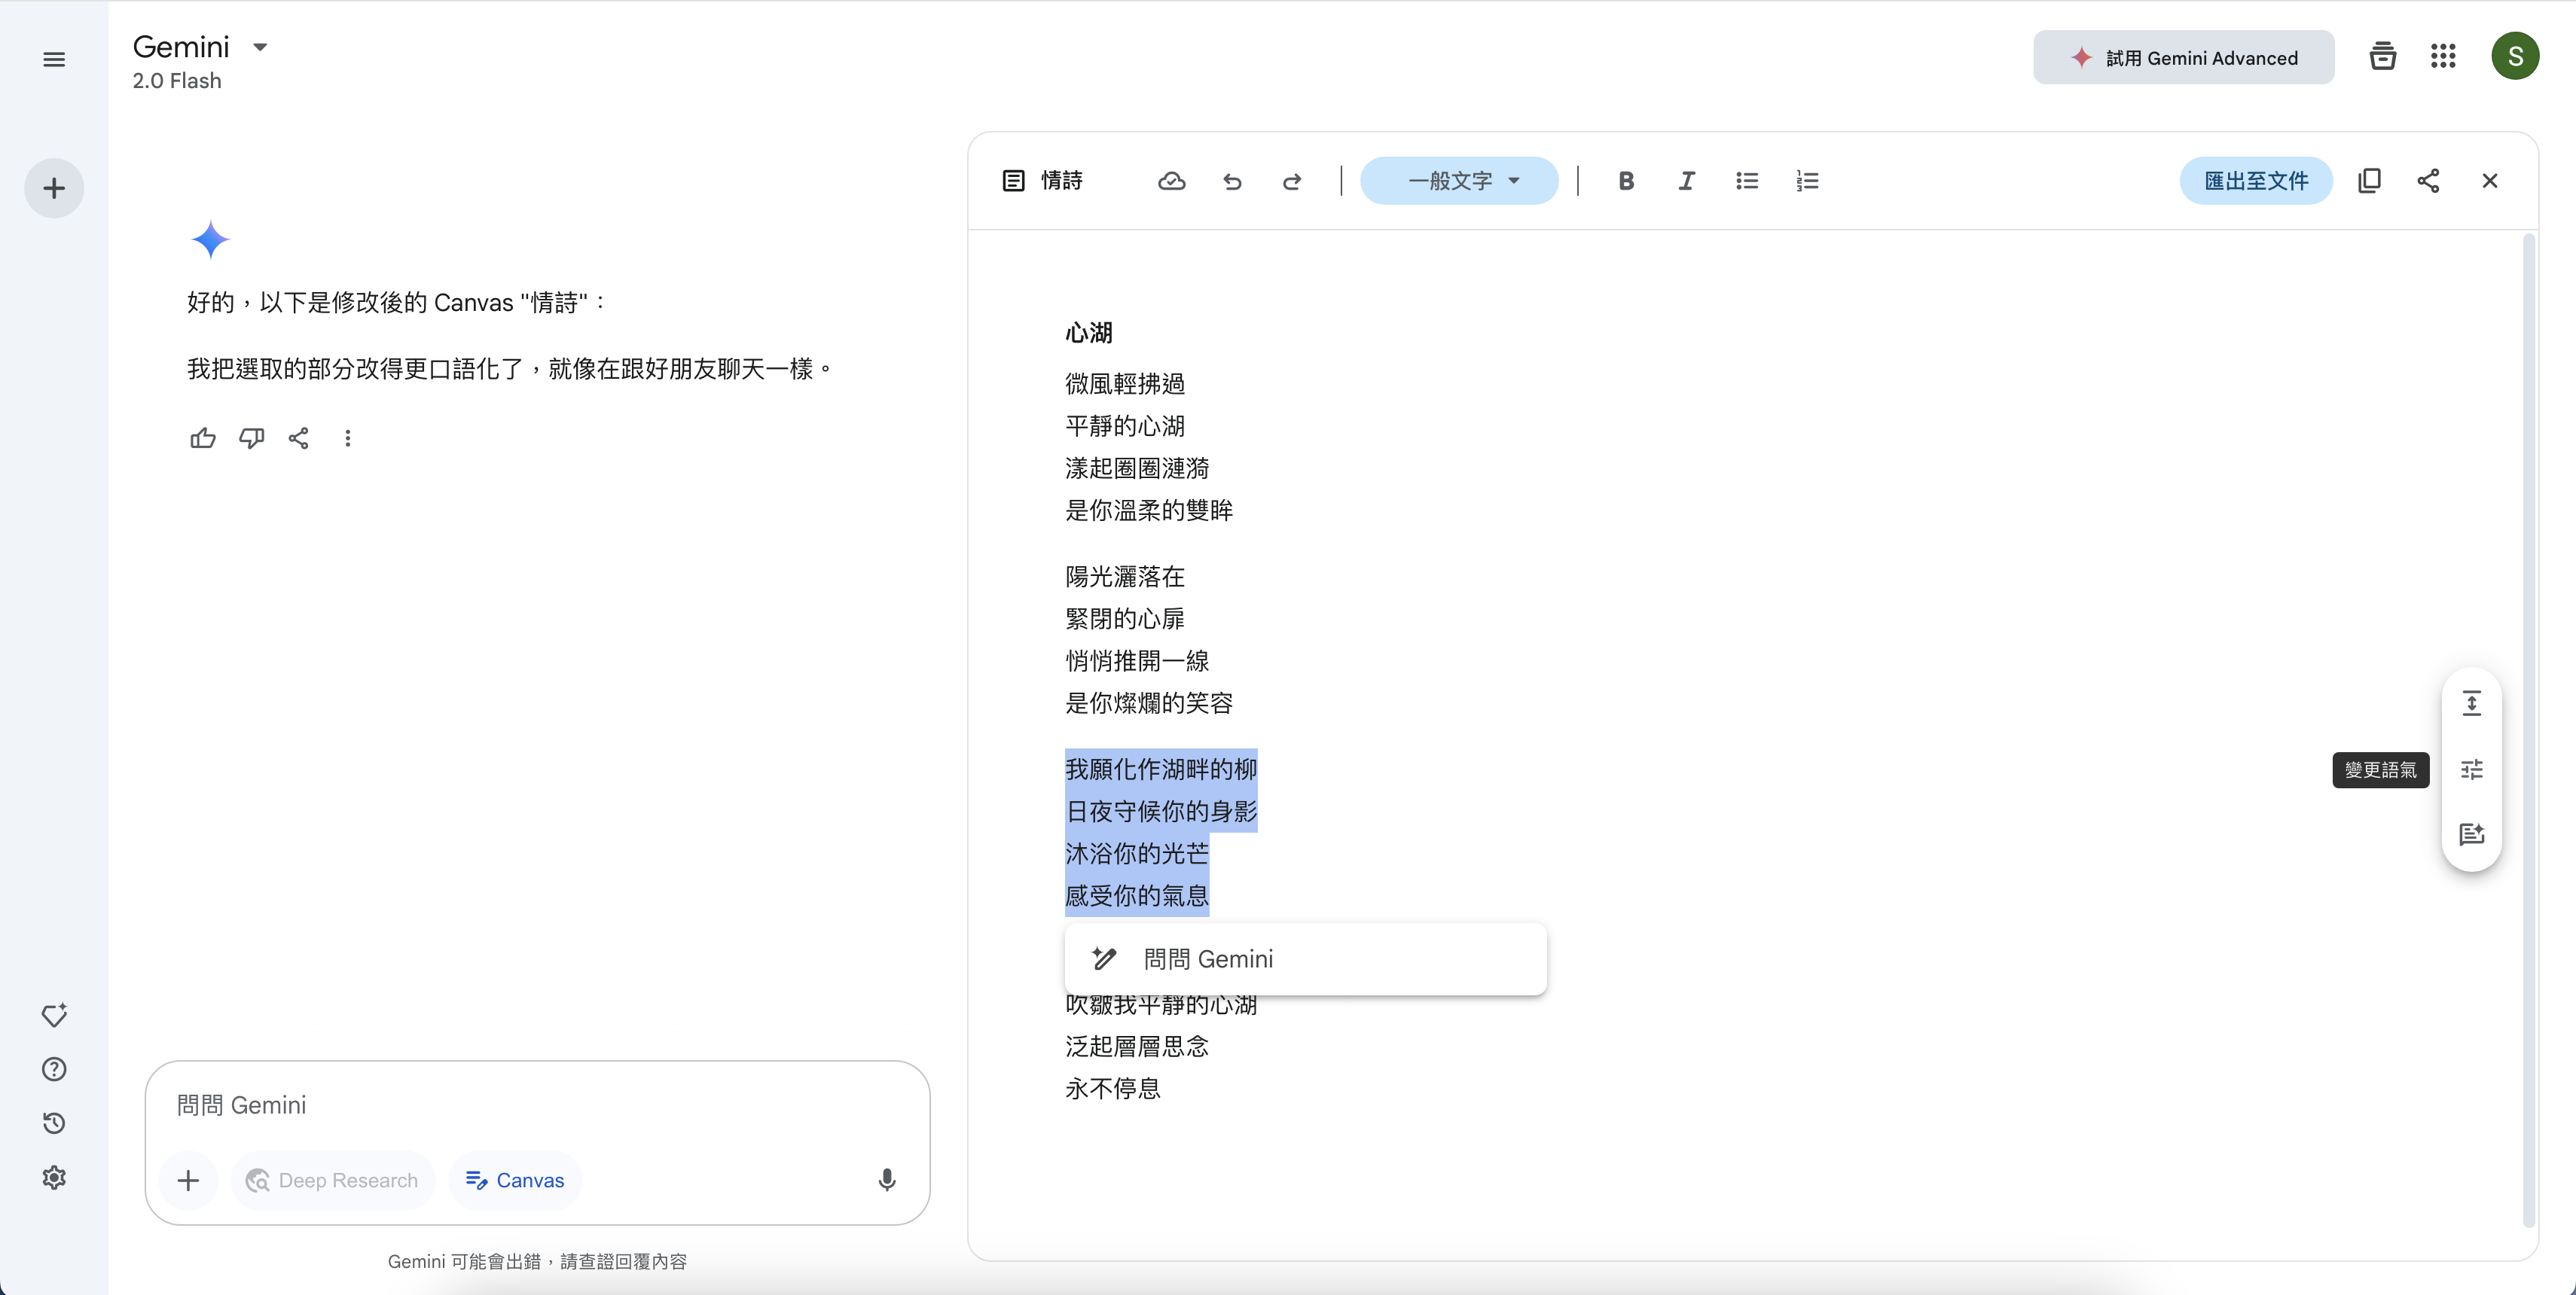Click the 問問 Gemini inline prompt field
The image size is (2576, 1295).
click(x=1305, y=959)
